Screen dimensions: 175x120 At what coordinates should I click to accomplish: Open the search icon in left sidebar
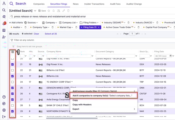[x=4, y=10]
